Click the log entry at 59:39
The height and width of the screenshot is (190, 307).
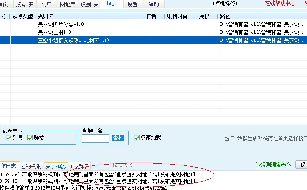pos(98,174)
